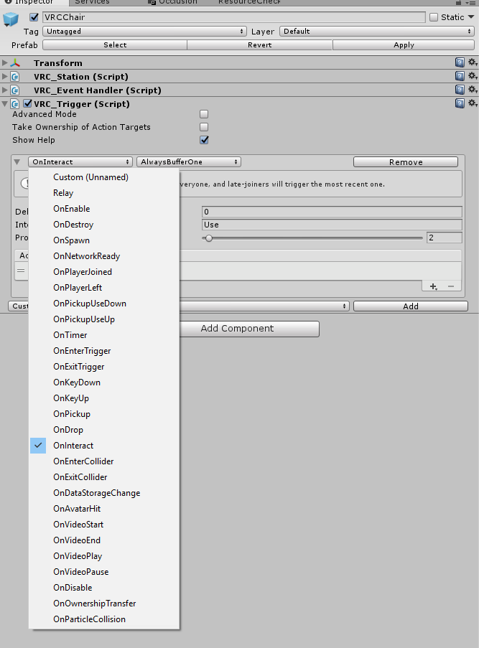Remove action with the minus icon
Screen dimensions: 479x648
pyautogui.click(x=451, y=286)
